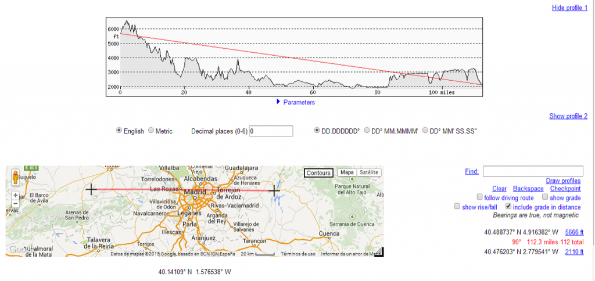
Task: Expand the Parameters disclosure triangle
Action: click(278, 102)
